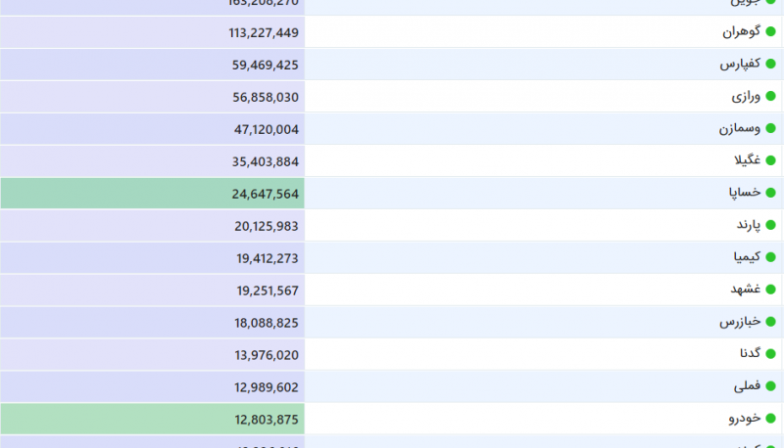
Task: Click the green dot beside خبازرس
Action: point(770,322)
